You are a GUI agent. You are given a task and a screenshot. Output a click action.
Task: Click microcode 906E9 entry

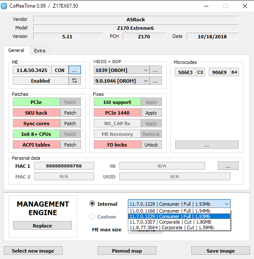click(x=219, y=72)
